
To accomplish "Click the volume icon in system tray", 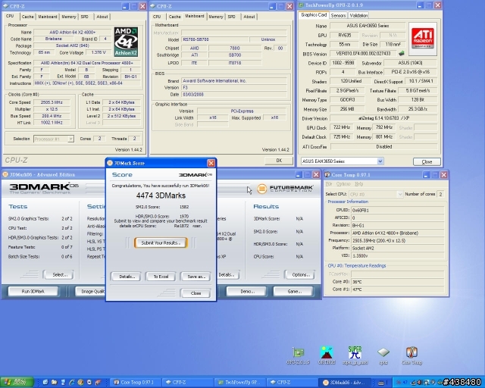I will [x=419, y=383].
